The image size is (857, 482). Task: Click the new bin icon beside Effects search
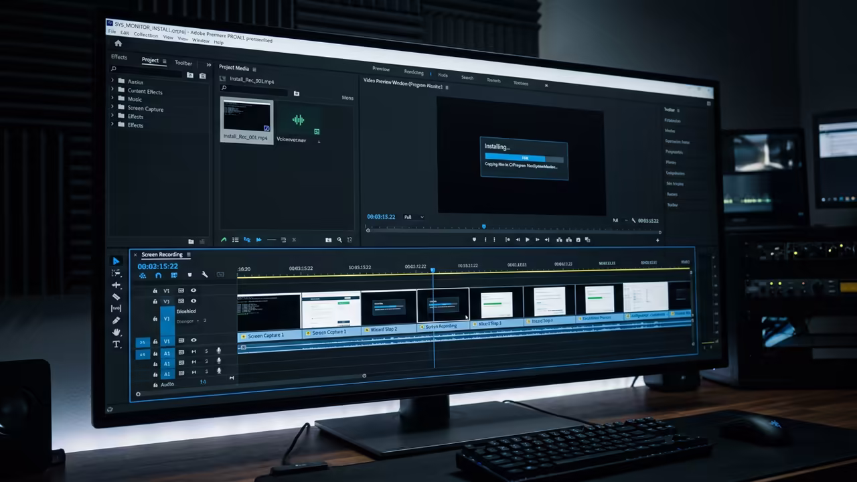click(x=190, y=76)
